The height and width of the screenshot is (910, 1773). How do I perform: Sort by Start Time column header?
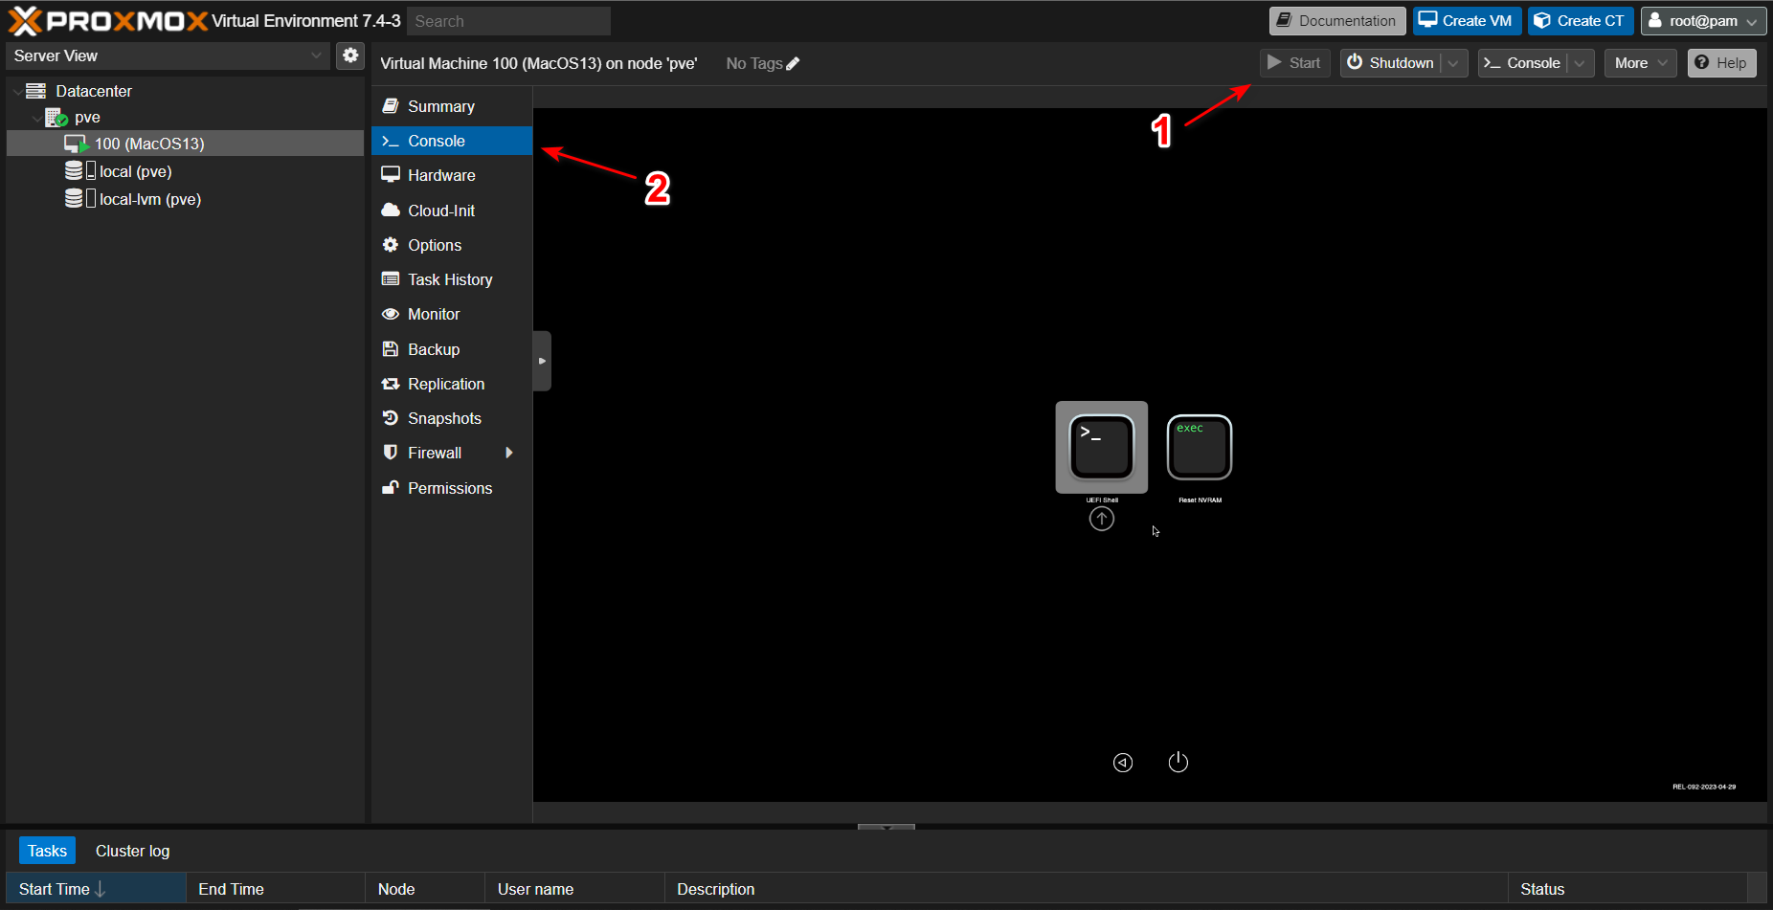[55, 889]
